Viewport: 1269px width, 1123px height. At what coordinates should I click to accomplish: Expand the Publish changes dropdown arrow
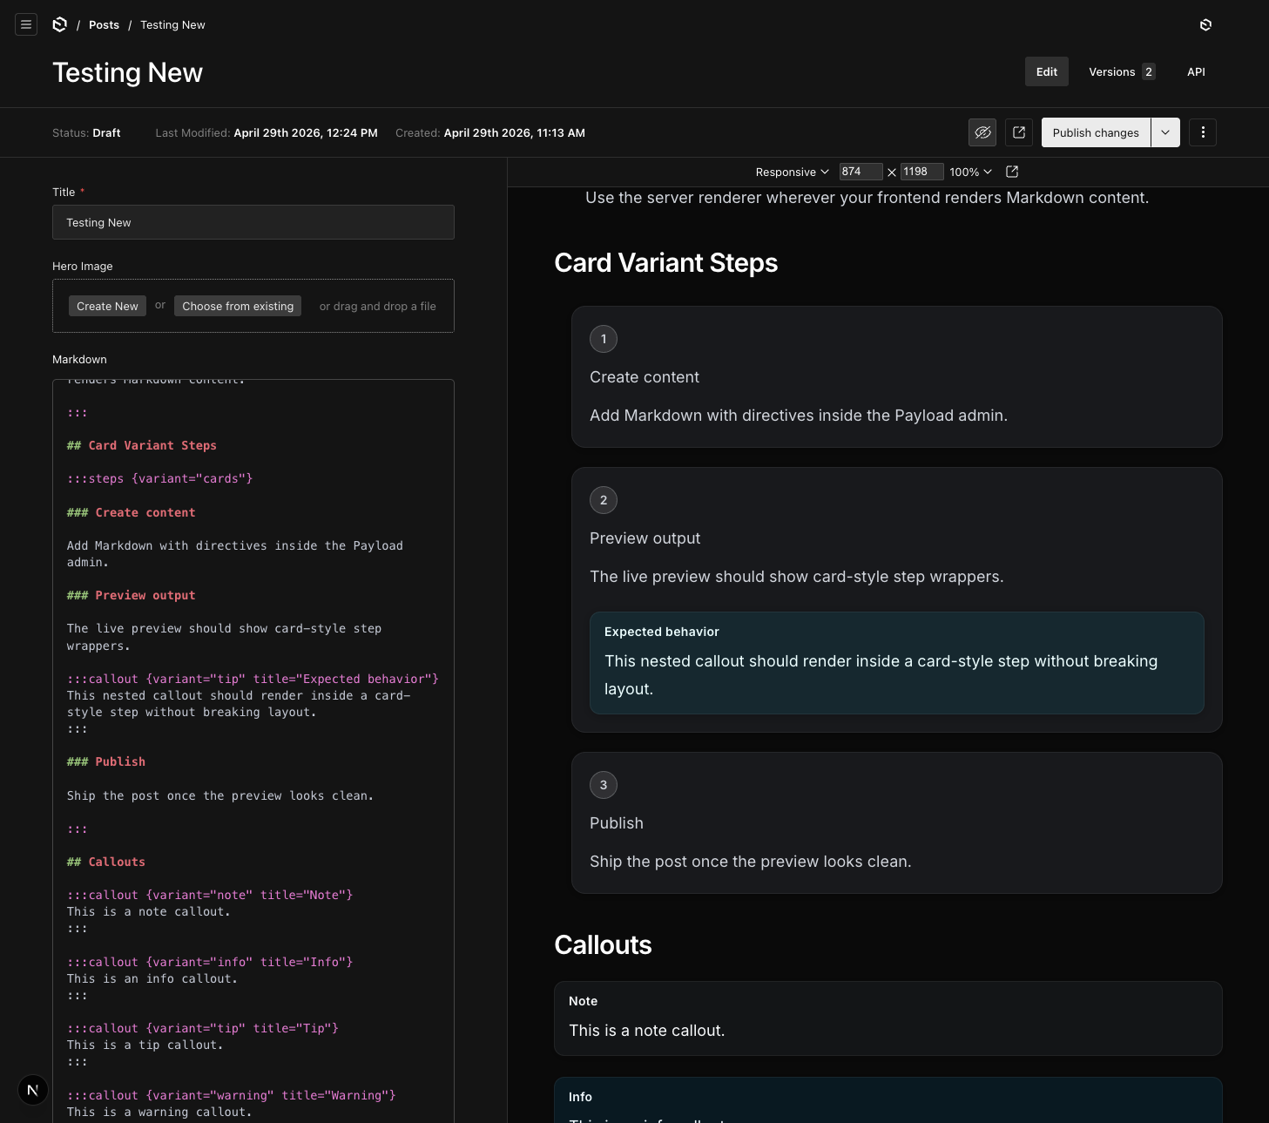pos(1165,132)
